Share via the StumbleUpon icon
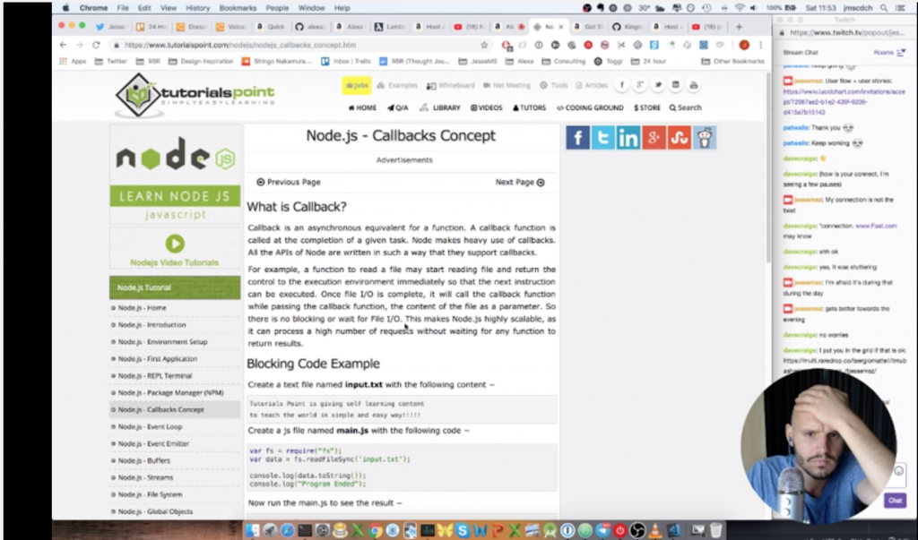This screenshot has height=540, width=918. click(x=680, y=138)
